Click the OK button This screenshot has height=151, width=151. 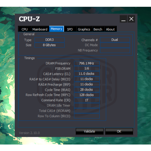coord(119,131)
